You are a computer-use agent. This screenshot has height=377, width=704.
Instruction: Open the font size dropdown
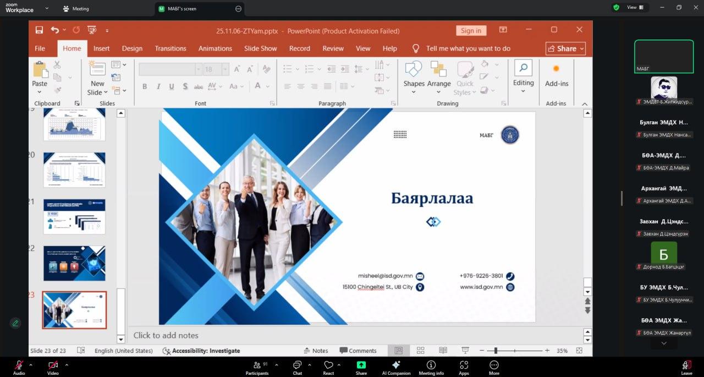click(x=225, y=69)
